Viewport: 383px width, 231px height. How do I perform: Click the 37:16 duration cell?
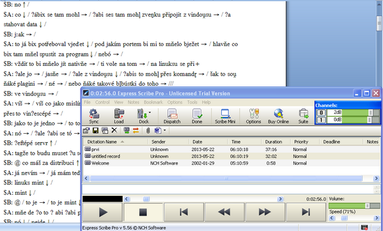(271, 149)
